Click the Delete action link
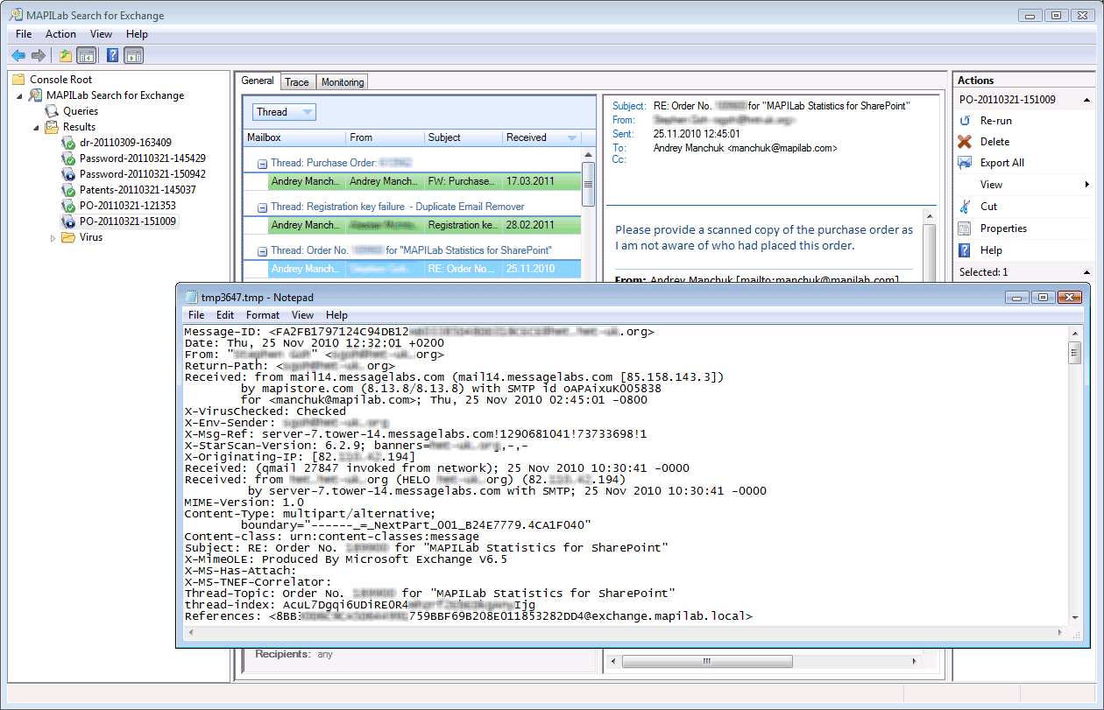 point(995,142)
